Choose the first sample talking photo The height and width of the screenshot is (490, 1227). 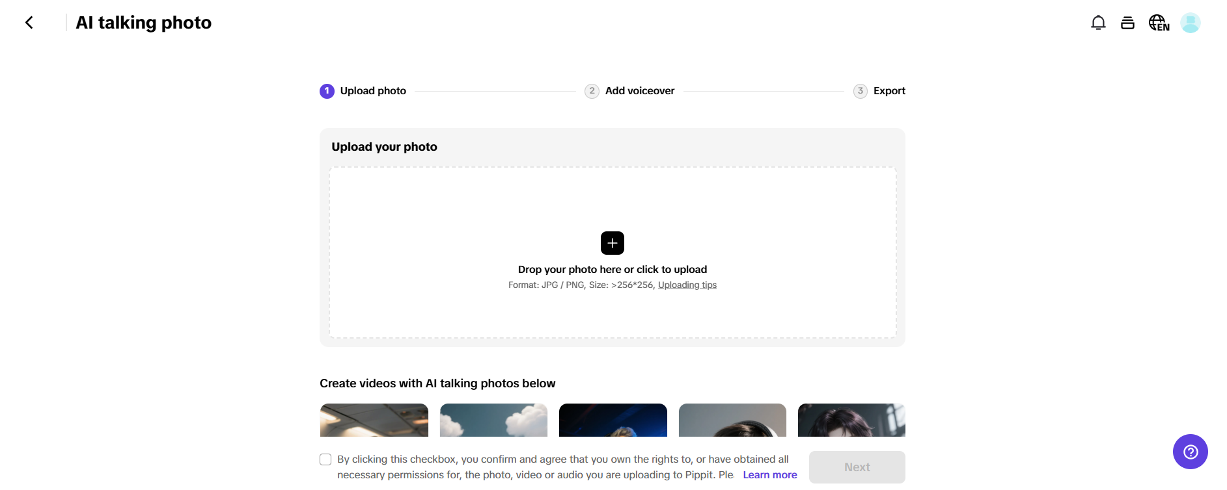374,420
